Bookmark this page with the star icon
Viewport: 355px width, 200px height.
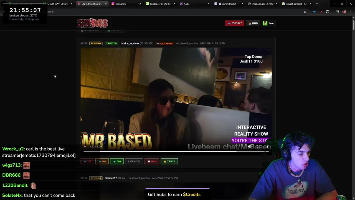pos(305,12)
